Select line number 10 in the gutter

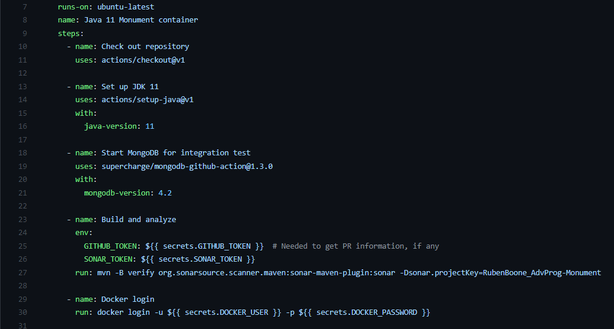click(22, 47)
